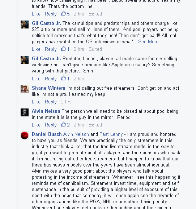View edit history via Edited on Alvin Nelson's comment
This screenshot has height=209, width=196.
pyautogui.click(x=95, y=125)
